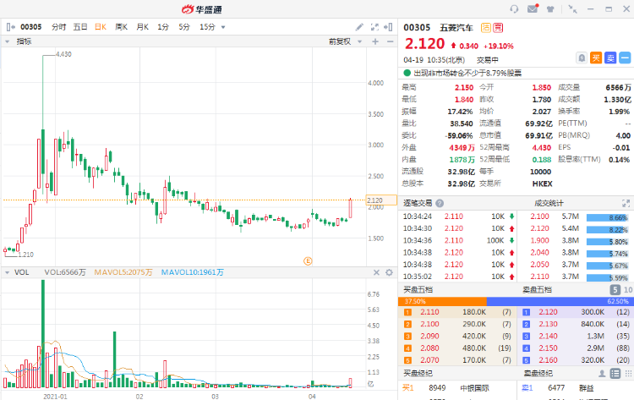
Task: Switch broker grid dots view icon
Action: pos(628,374)
